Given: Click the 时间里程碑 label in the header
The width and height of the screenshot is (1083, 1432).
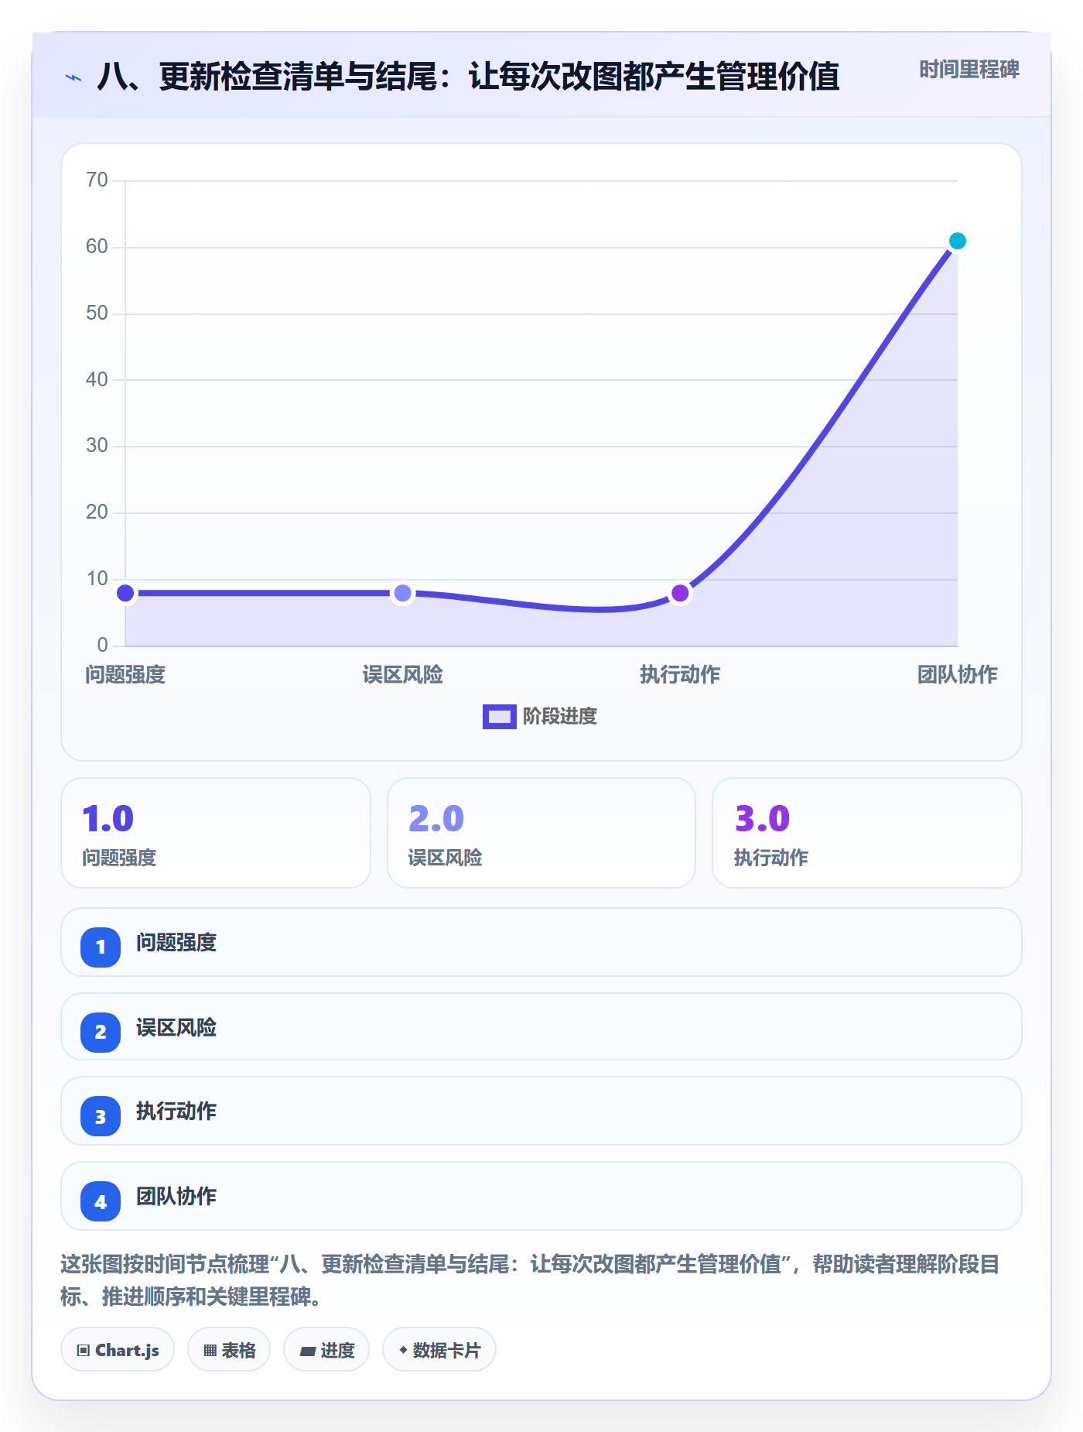Looking at the screenshot, I should pyautogui.click(x=969, y=70).
